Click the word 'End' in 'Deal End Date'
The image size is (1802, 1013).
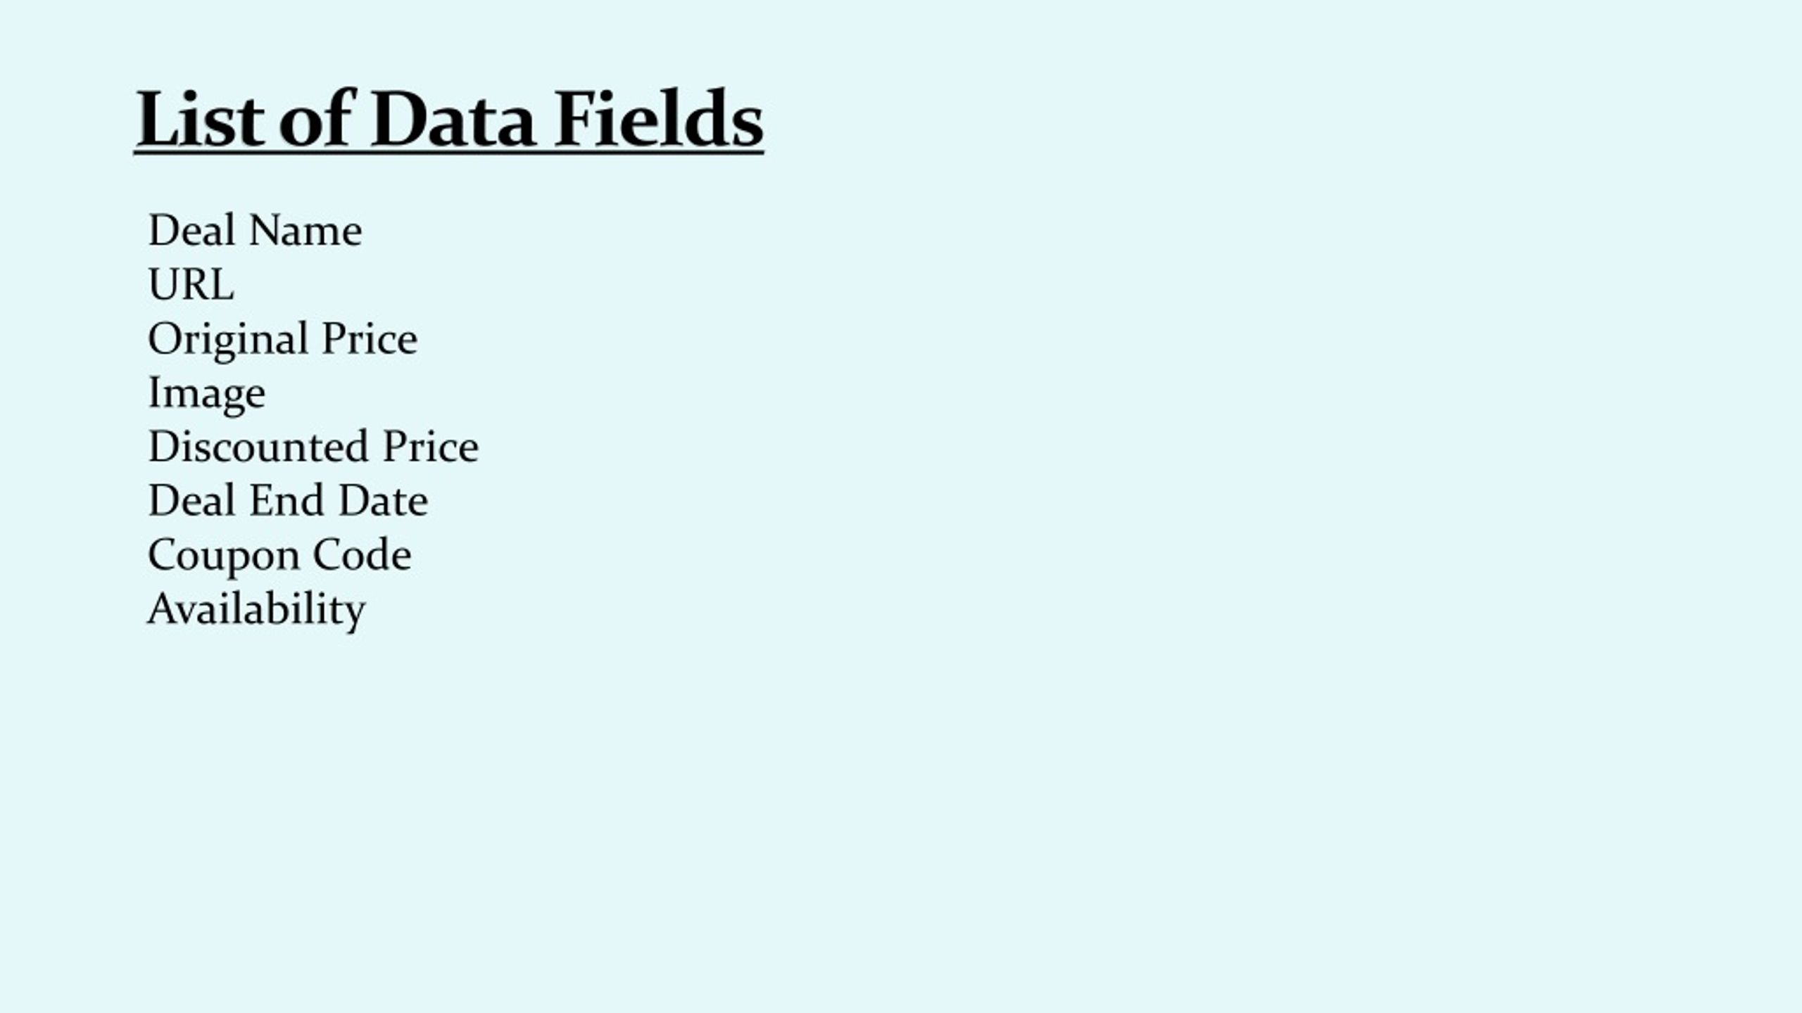coord(286,500)
